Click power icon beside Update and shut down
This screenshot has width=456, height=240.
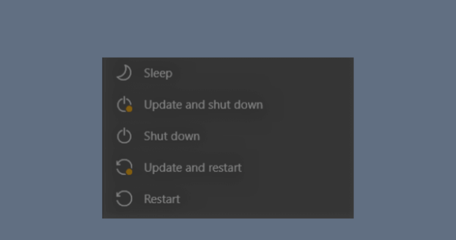(124, 105)
